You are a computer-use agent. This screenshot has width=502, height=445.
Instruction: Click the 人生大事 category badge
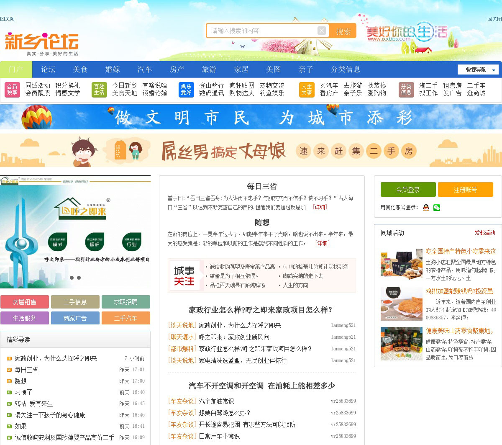coord(307,90)
